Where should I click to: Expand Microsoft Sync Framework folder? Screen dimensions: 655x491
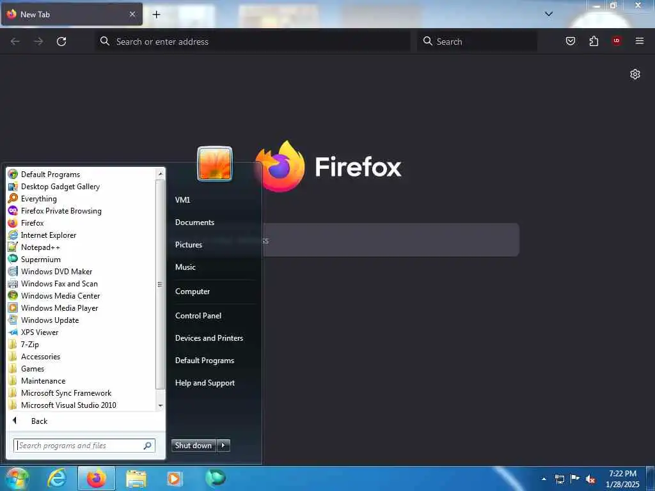click(66, 393)
